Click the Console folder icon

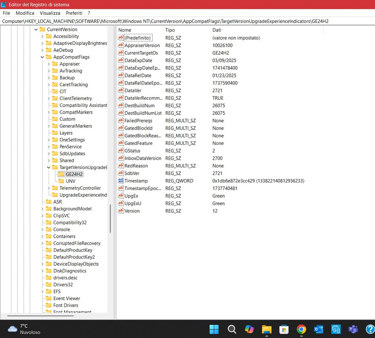click(49, 229)
